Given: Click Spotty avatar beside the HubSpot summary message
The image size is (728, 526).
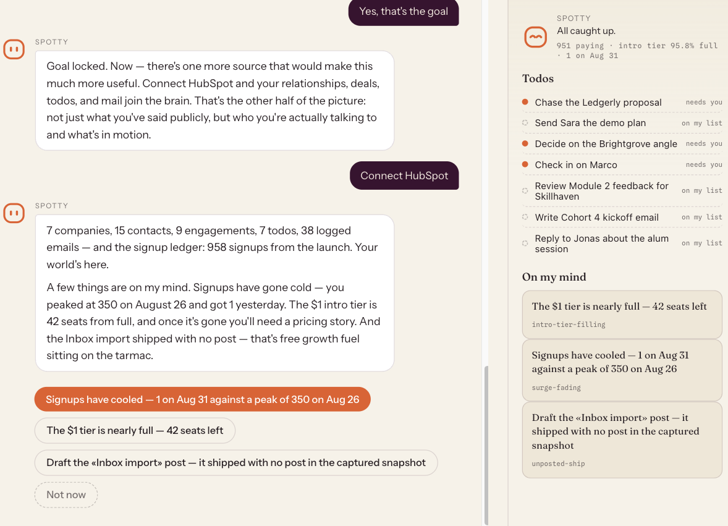Looking at the screenshot, I should coord(14,213).
